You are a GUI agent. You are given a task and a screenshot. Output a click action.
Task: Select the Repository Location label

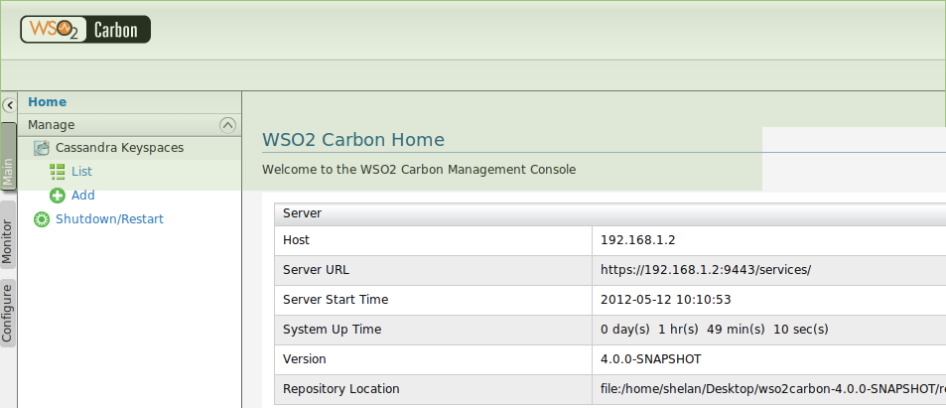(340, 389)
